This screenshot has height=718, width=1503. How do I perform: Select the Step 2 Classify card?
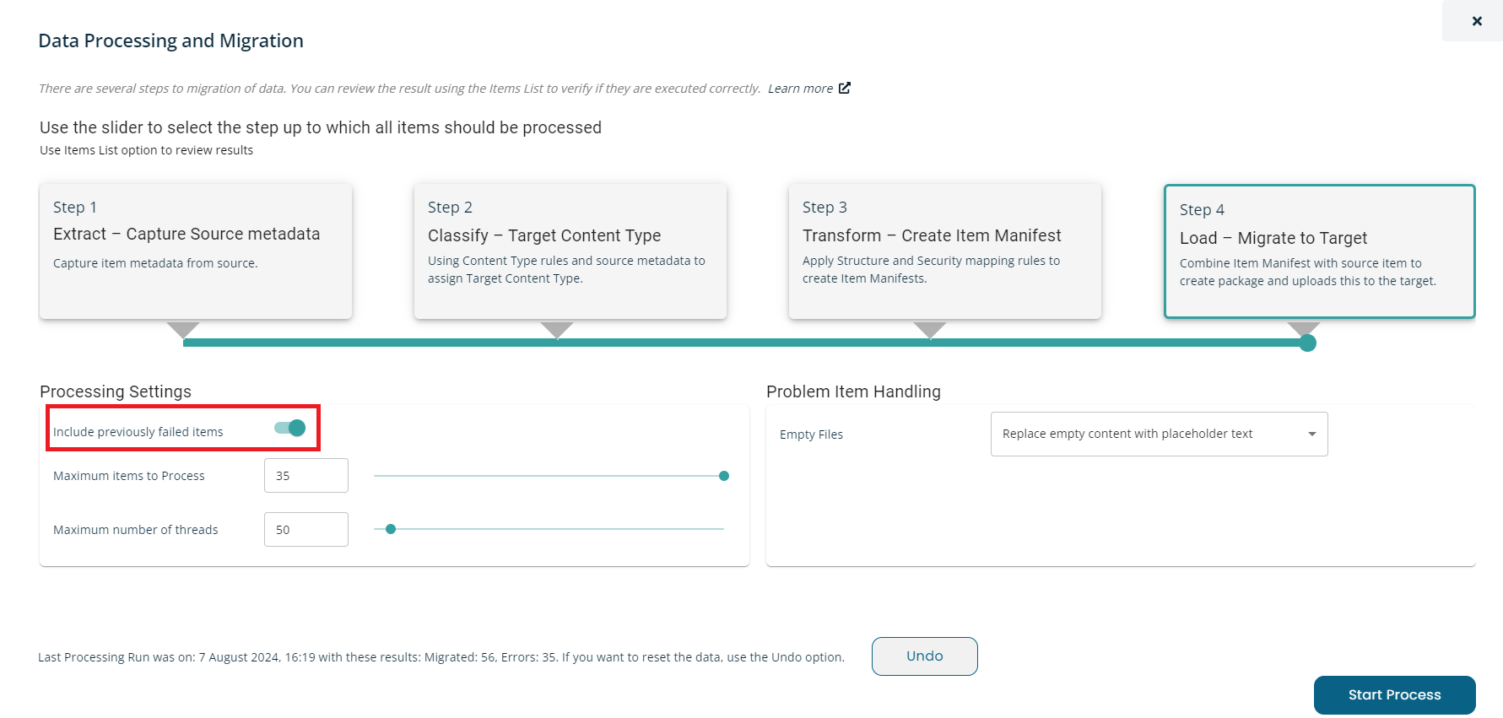[x=570, y=251]
